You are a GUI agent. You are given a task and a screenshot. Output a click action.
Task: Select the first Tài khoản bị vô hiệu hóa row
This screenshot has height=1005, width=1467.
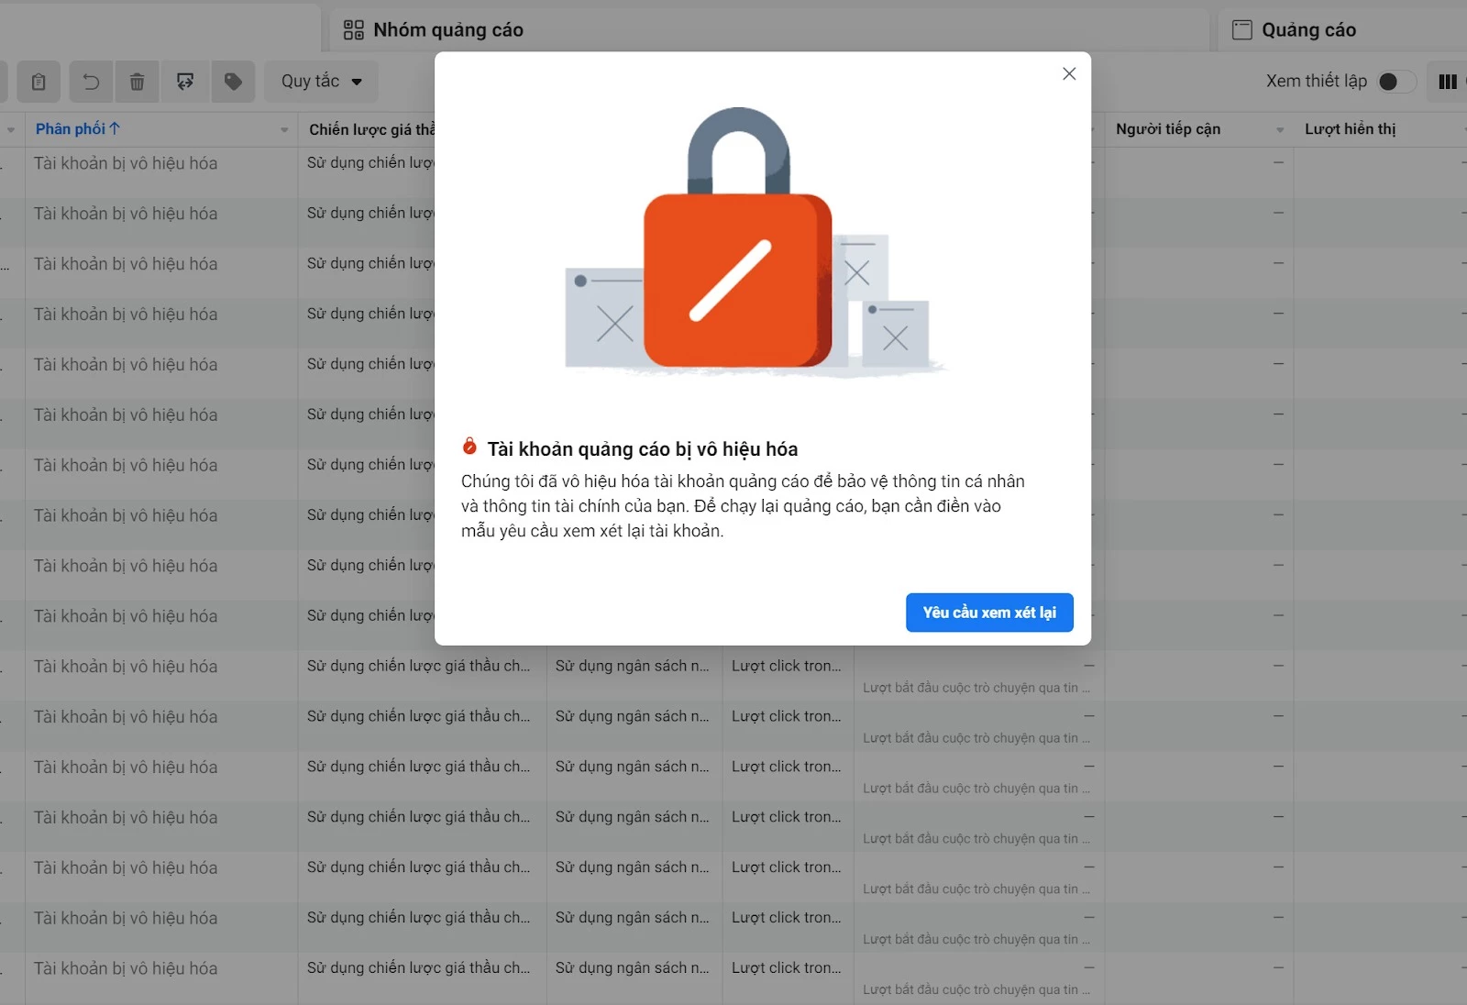pyautogui.click(x=126, y=163)
